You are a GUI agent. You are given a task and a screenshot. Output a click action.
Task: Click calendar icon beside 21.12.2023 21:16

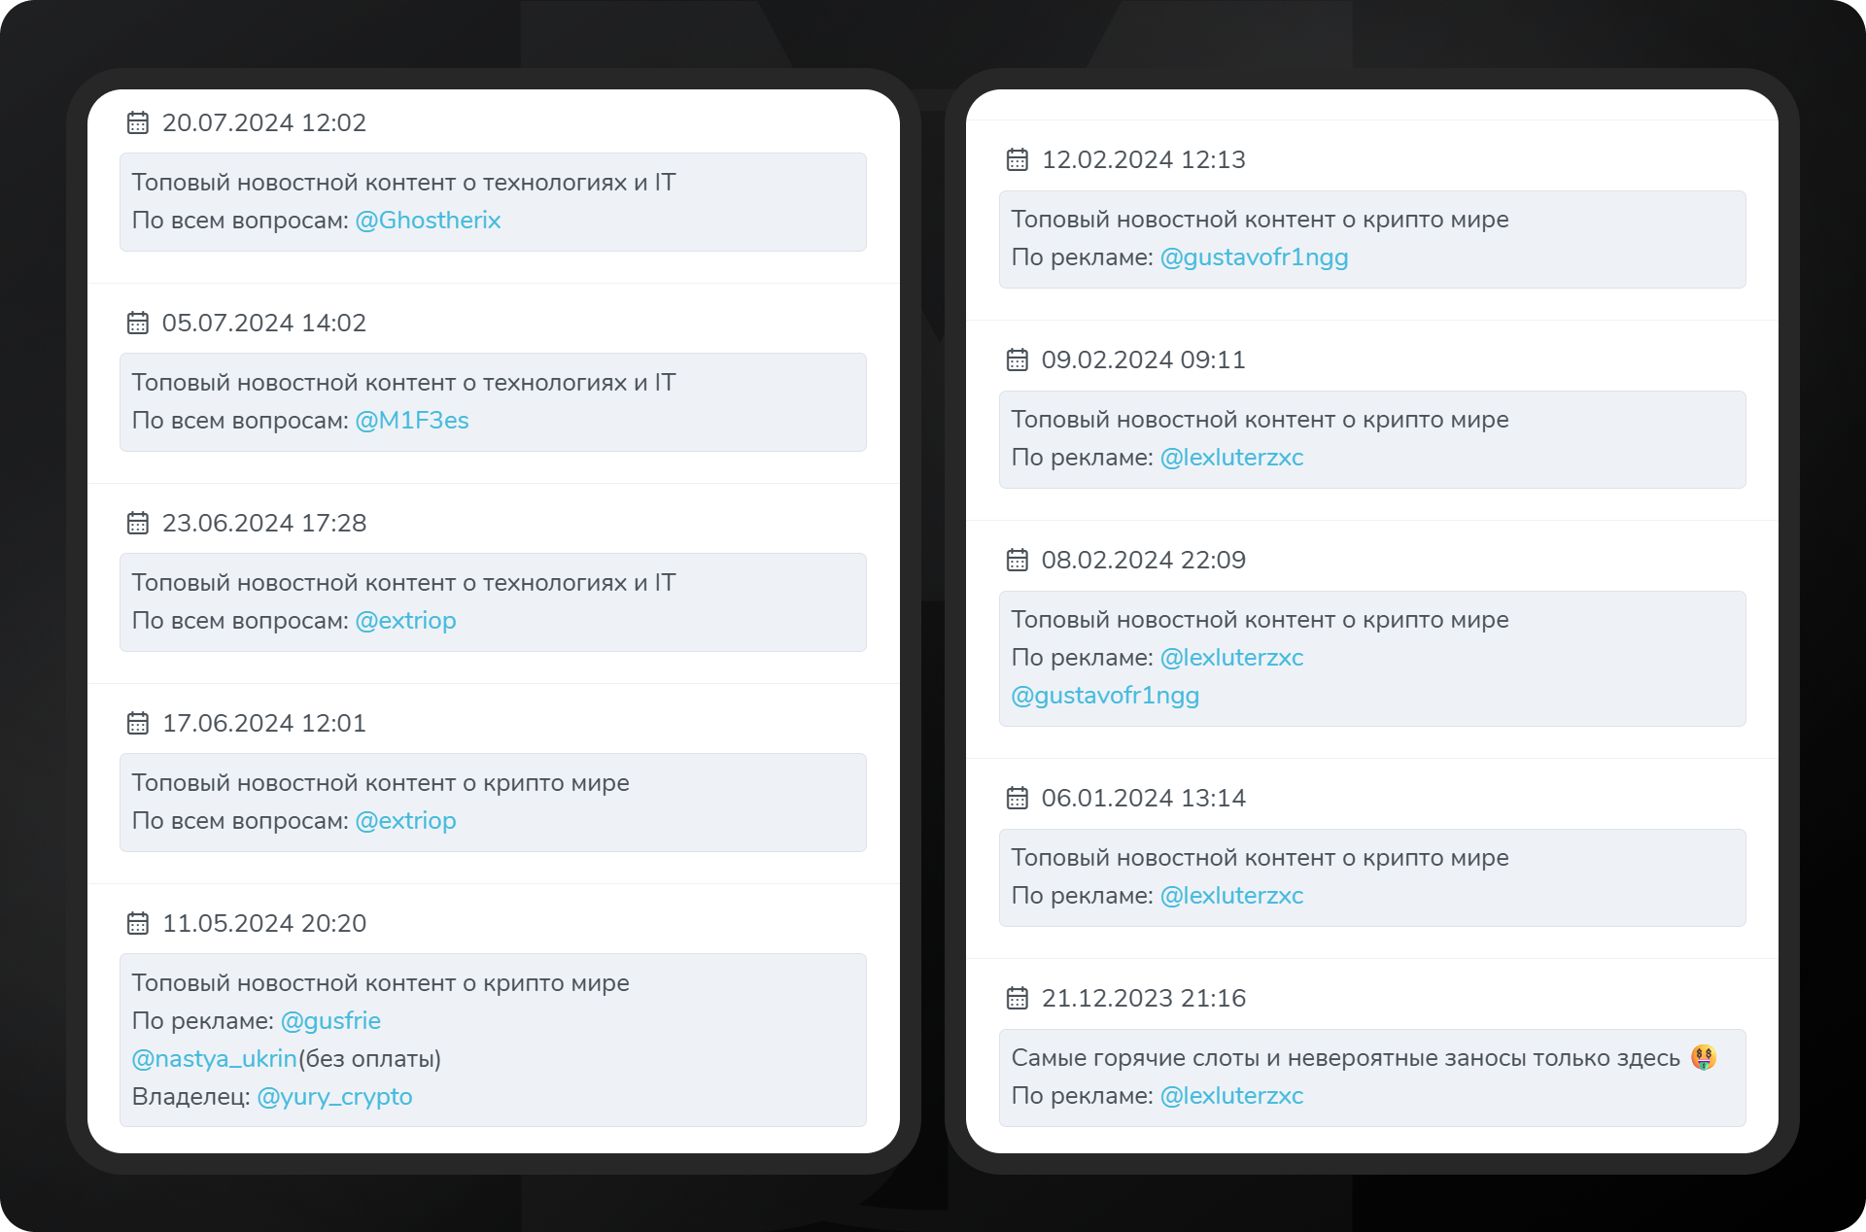click(x=1017, y=998)
